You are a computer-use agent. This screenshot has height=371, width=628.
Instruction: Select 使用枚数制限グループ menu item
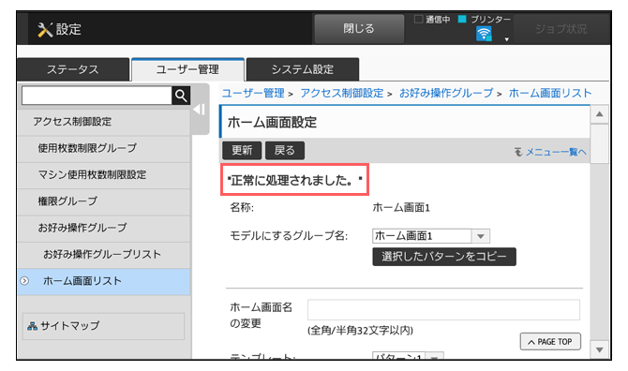104,148
